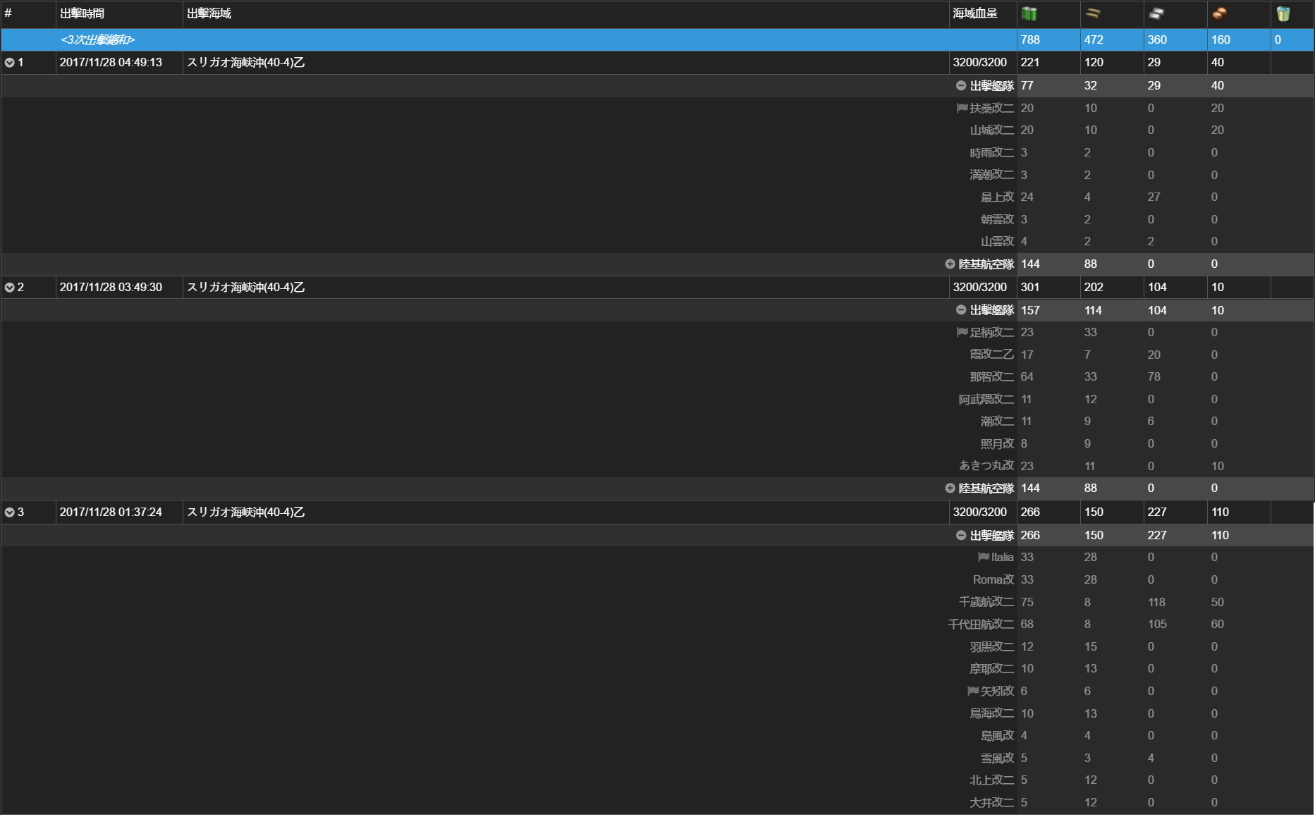Expand 陸基航空隊 group under sortie 2

click(950, 488)
